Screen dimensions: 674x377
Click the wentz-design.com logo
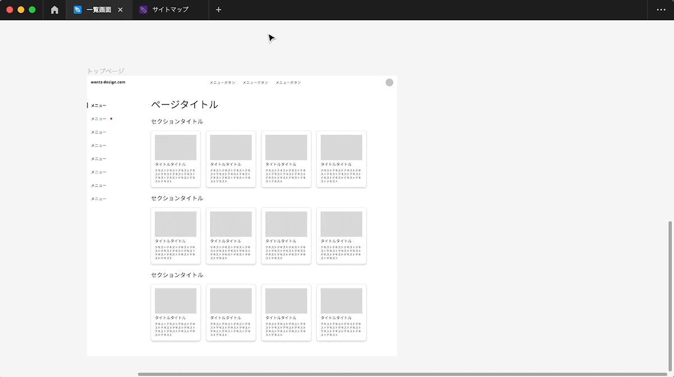click(108, 82)
